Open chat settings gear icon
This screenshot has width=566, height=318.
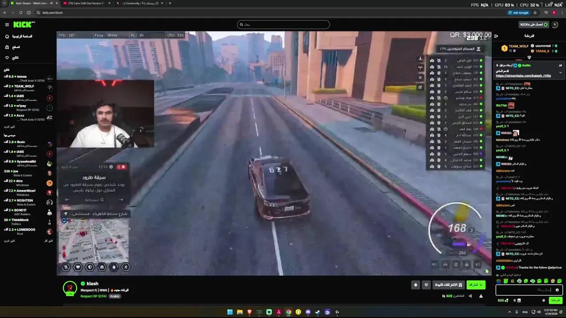[544, 300]
